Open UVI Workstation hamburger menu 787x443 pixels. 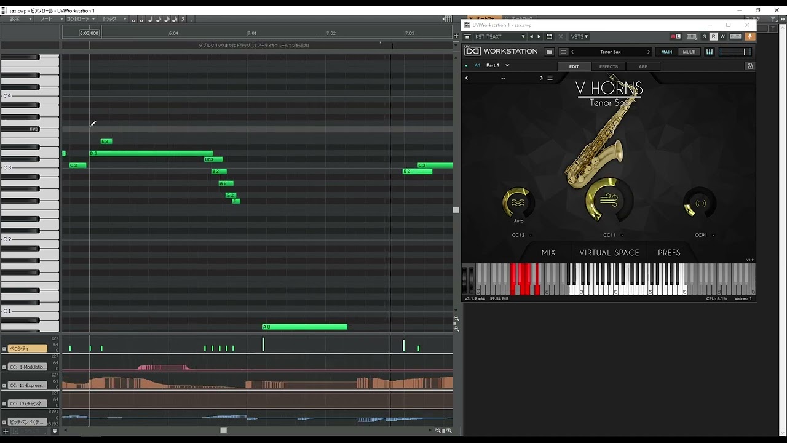click(x=563, y=52)
